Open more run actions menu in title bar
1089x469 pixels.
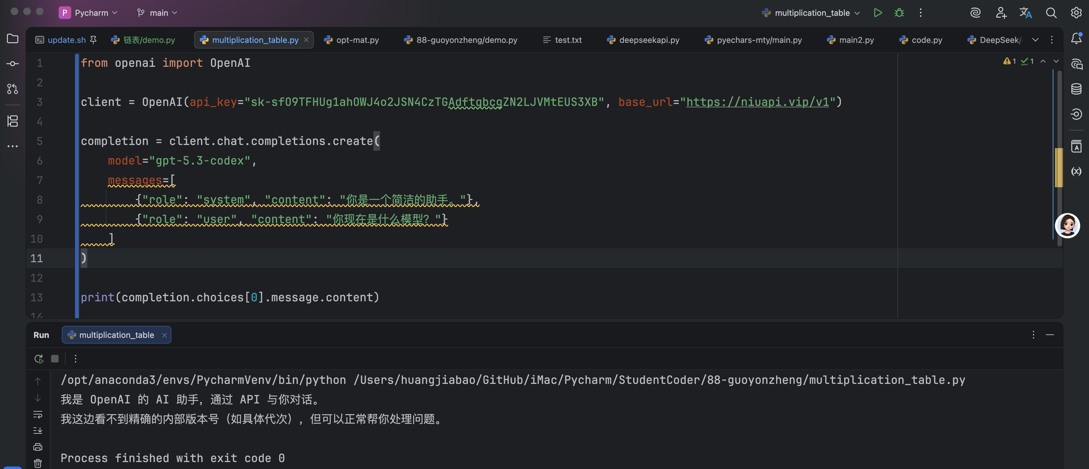pyautogui.click(x=920, y=13)
